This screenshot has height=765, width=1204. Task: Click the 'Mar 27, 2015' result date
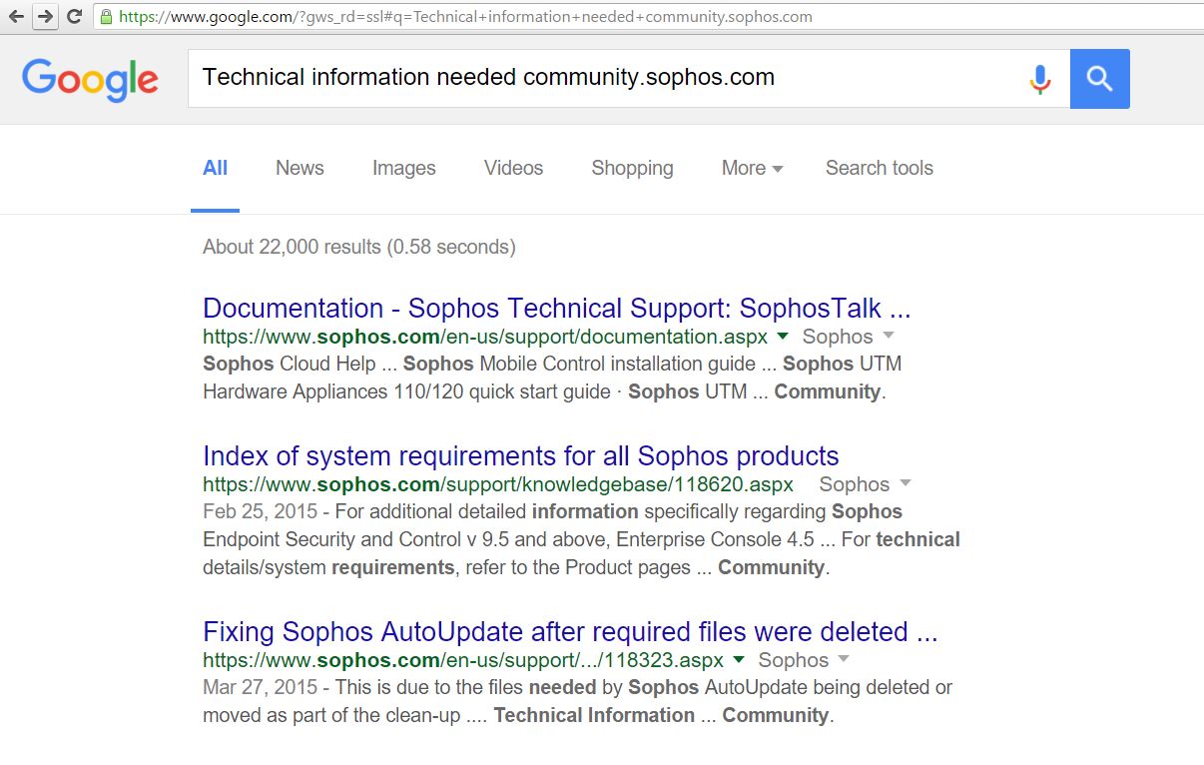[260, 688]
